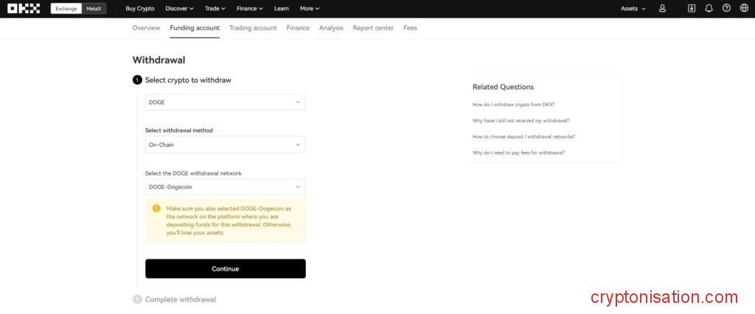Viewport: 755px width, 314px height.
Task: Click the help question mark icon
Action: tap(726, 9)
